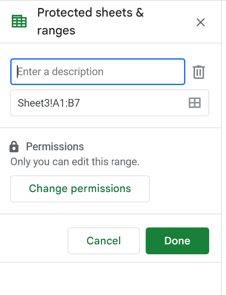Delete this protection rule via the trash icon
This screenshot has width=226, height=295.
(x=199, y=72)
